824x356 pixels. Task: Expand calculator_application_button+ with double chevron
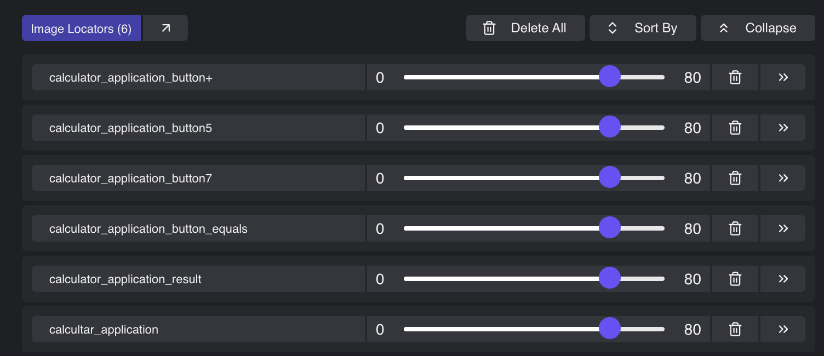pos(783,77)
